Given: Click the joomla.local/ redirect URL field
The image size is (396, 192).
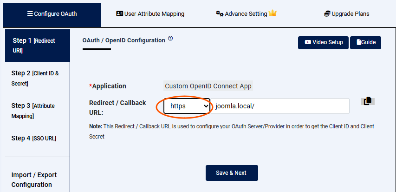Looking at the screenshot, I should [280, 106].
